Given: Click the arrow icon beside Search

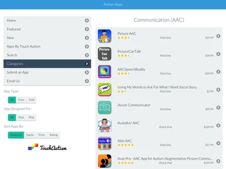Looking at the screenshot, I should pos(87,55).
